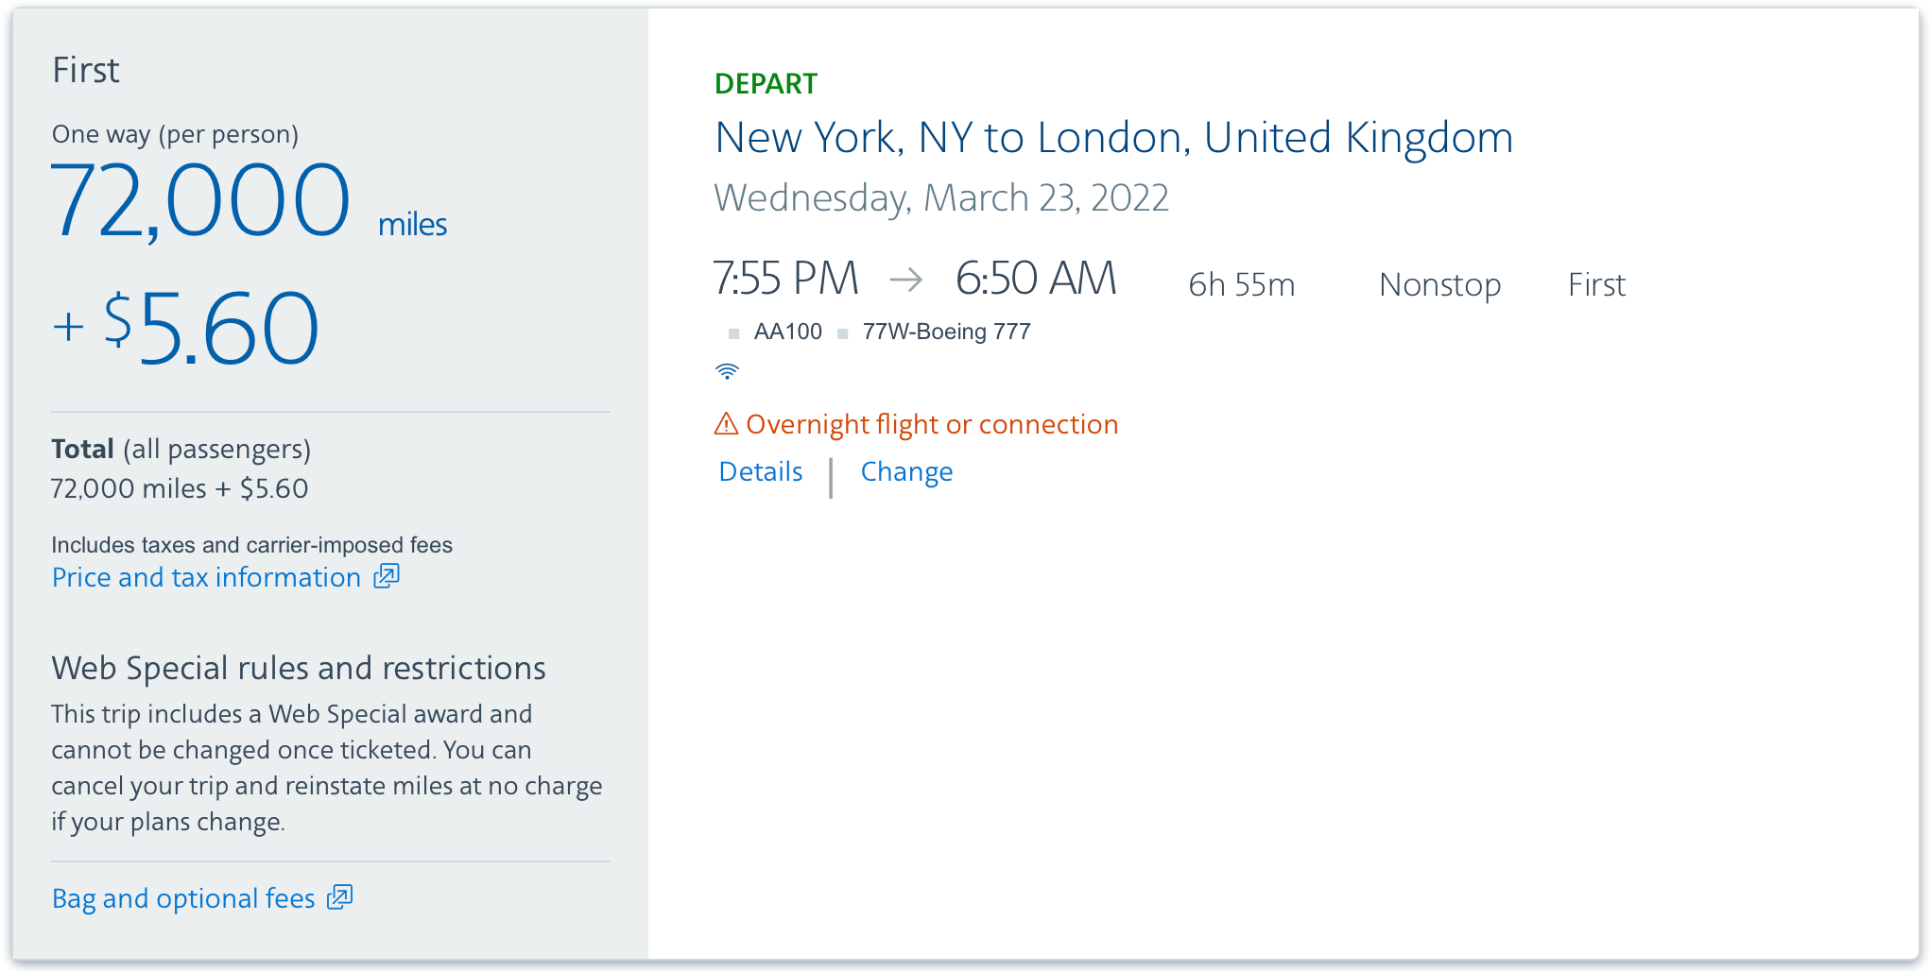Click the external link icon beside Bag and optional fees

point(340,896)
